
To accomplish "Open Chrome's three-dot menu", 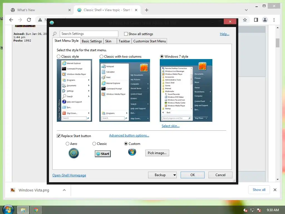I will (274, 20).
